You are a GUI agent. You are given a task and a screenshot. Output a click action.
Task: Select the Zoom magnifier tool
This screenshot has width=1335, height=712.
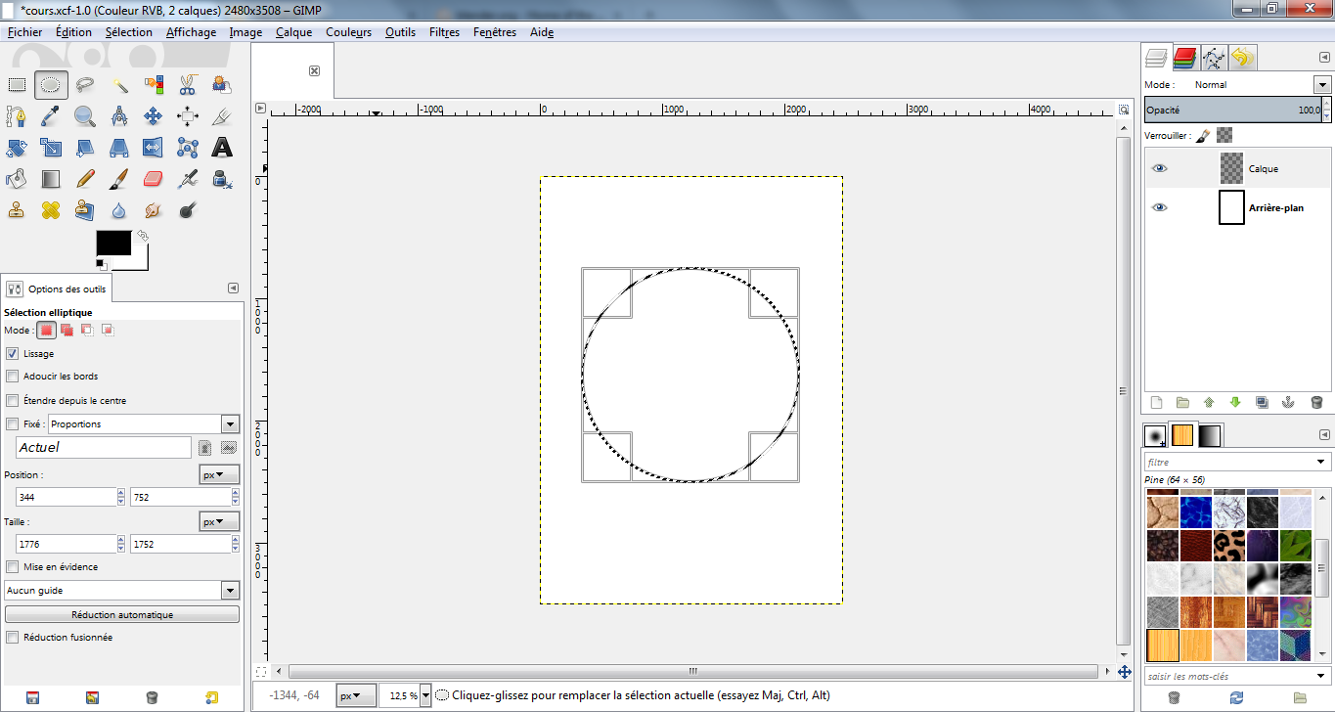click(85, 116)
